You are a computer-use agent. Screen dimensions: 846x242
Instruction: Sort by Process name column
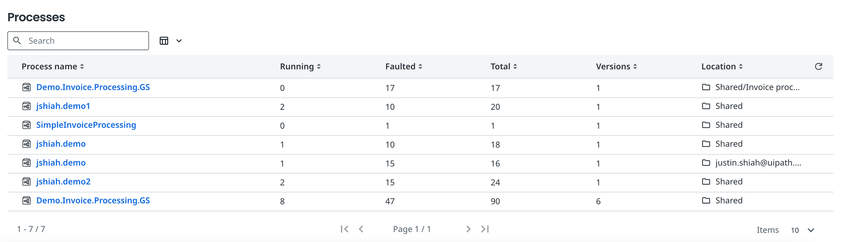click(x=53, y=66)
